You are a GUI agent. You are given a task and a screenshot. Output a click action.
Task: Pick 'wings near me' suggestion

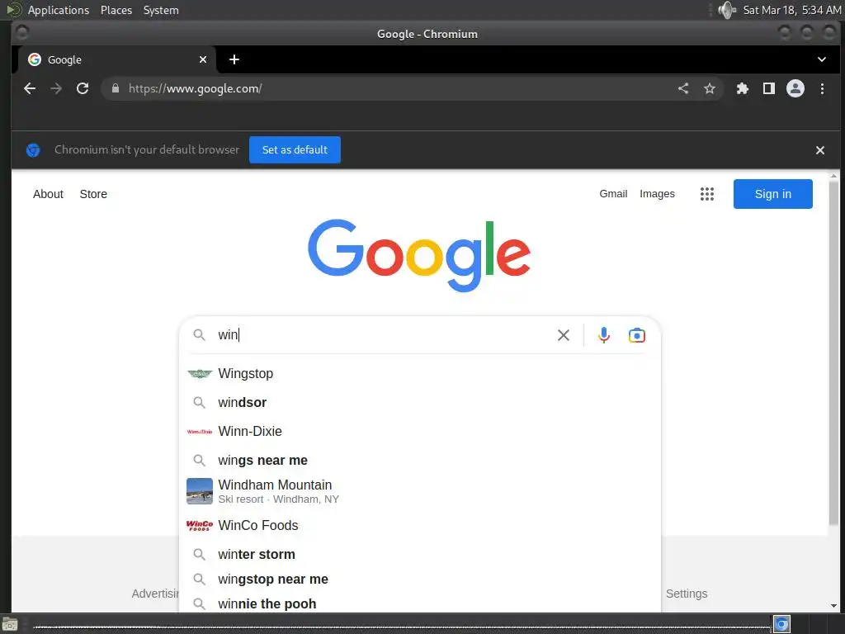419,460
